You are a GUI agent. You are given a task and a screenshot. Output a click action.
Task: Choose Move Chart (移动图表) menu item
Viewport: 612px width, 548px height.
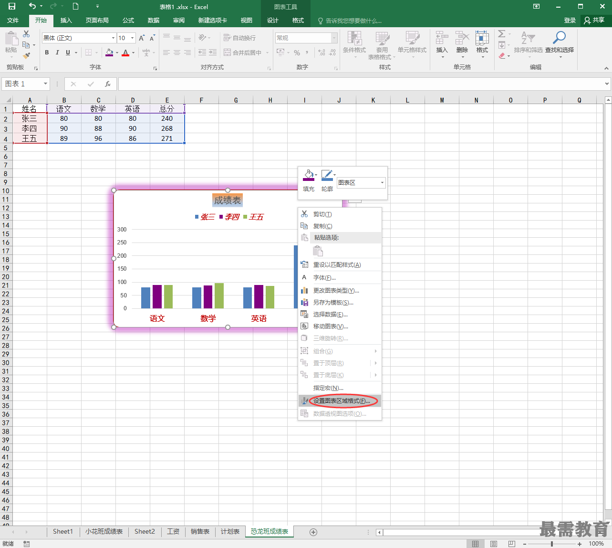(x=340, y=327)
